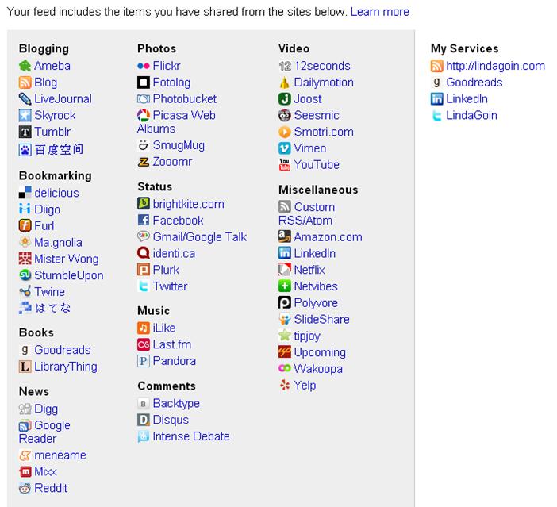Click the Netvibes green plus icon
557x507 pixels.
click(285, 286)
